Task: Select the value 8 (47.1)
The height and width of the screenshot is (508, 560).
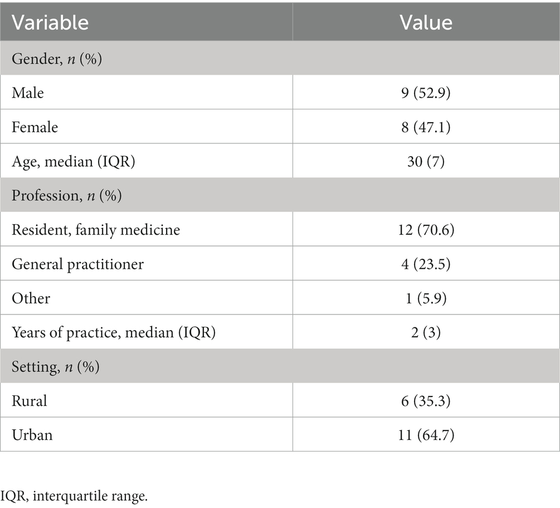Action: click(x=426, y=127)
